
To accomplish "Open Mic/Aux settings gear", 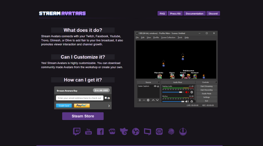I will pyautogui.click(x=192, y=101).
